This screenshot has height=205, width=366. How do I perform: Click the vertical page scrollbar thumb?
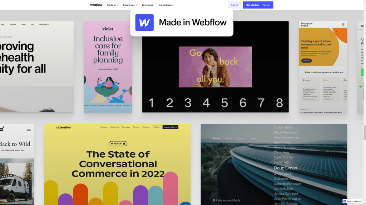click(x=365, y=132)
